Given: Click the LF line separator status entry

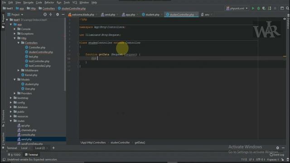Looking at the screenshot, I should click(251, 159).
